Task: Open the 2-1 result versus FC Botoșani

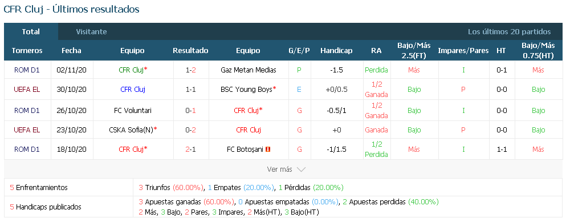Action: point(190,149)
